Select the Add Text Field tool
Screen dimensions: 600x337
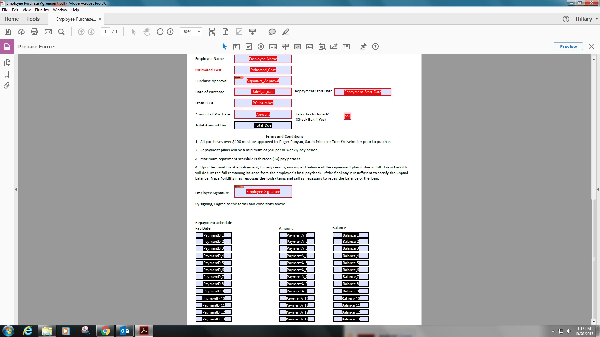click(x=237, y=47)
